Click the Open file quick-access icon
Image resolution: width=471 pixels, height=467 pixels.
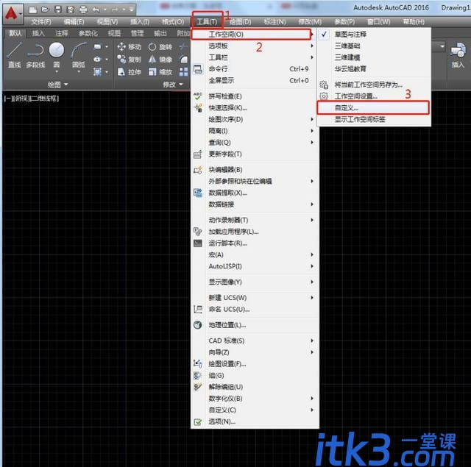pos(45,10)
